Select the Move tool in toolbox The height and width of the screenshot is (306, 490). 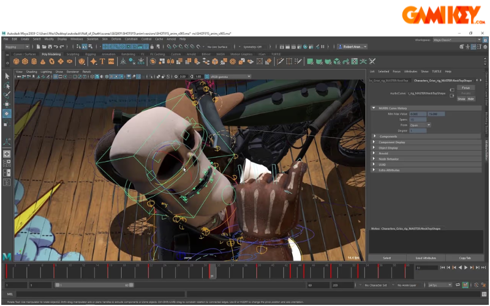[x=7, y=104]
